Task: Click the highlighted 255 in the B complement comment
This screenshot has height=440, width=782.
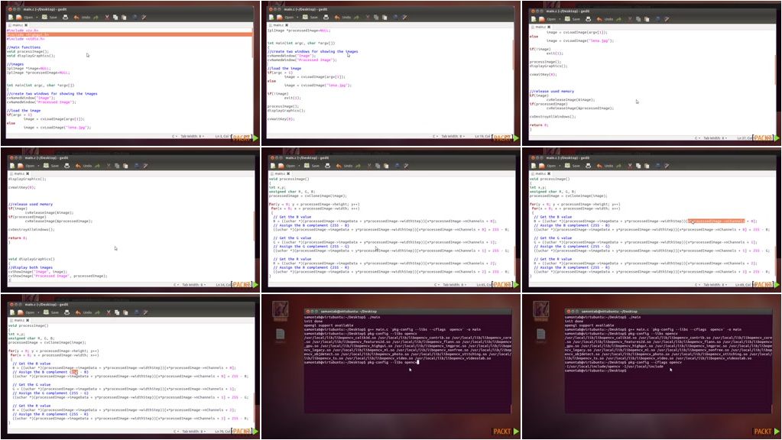Action: click(74, 372)
